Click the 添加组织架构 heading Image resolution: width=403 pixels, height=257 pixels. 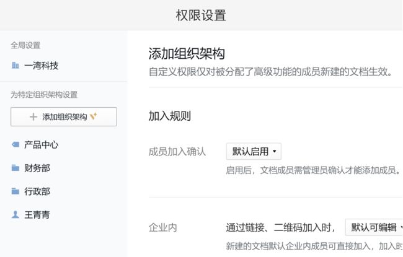(187, 54)
